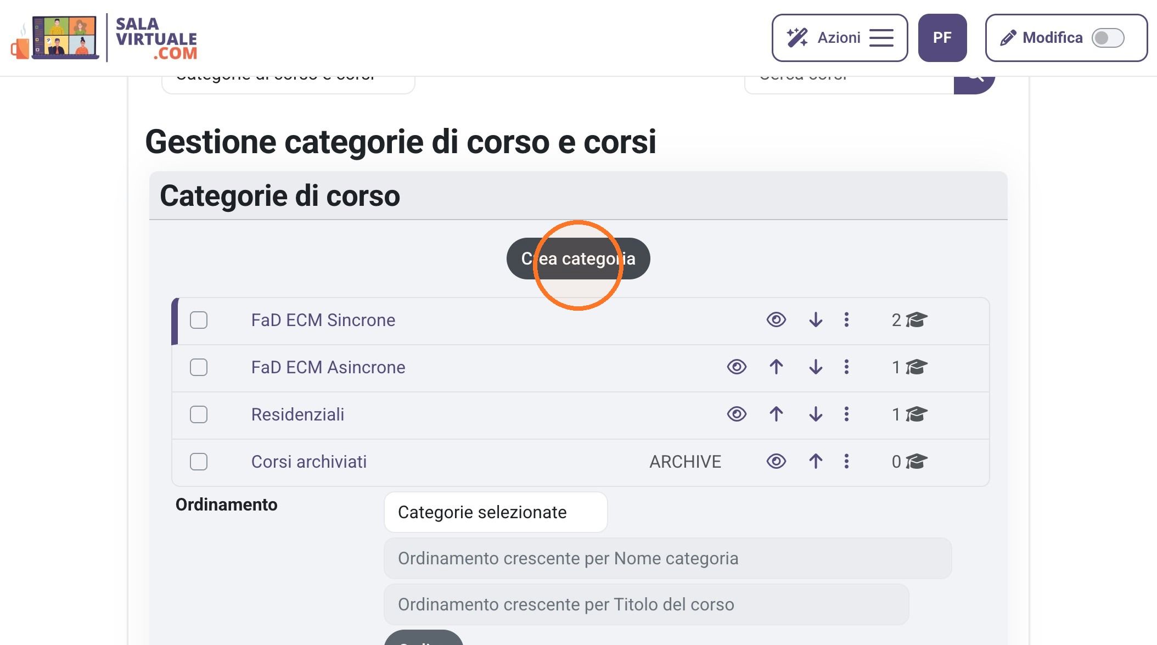Check the Residenziali category checkbox
The width and height of the screenshot is (1157, 645).
coord(199,414)
